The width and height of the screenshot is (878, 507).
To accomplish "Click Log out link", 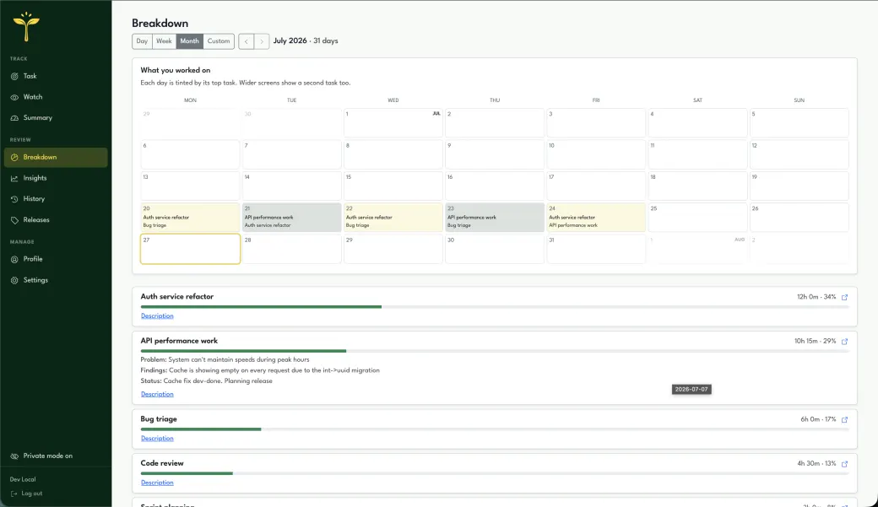I will tap(26, 494).
